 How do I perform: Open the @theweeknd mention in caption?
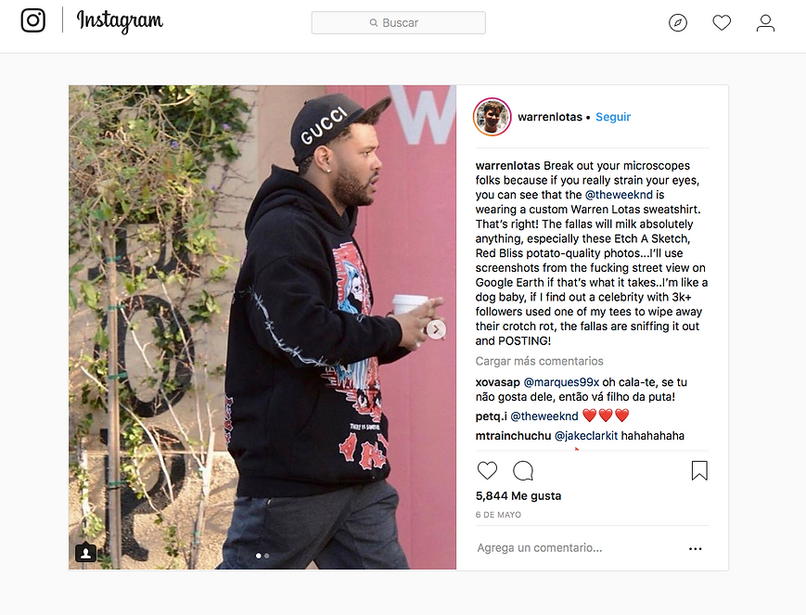tap(619, 195)
